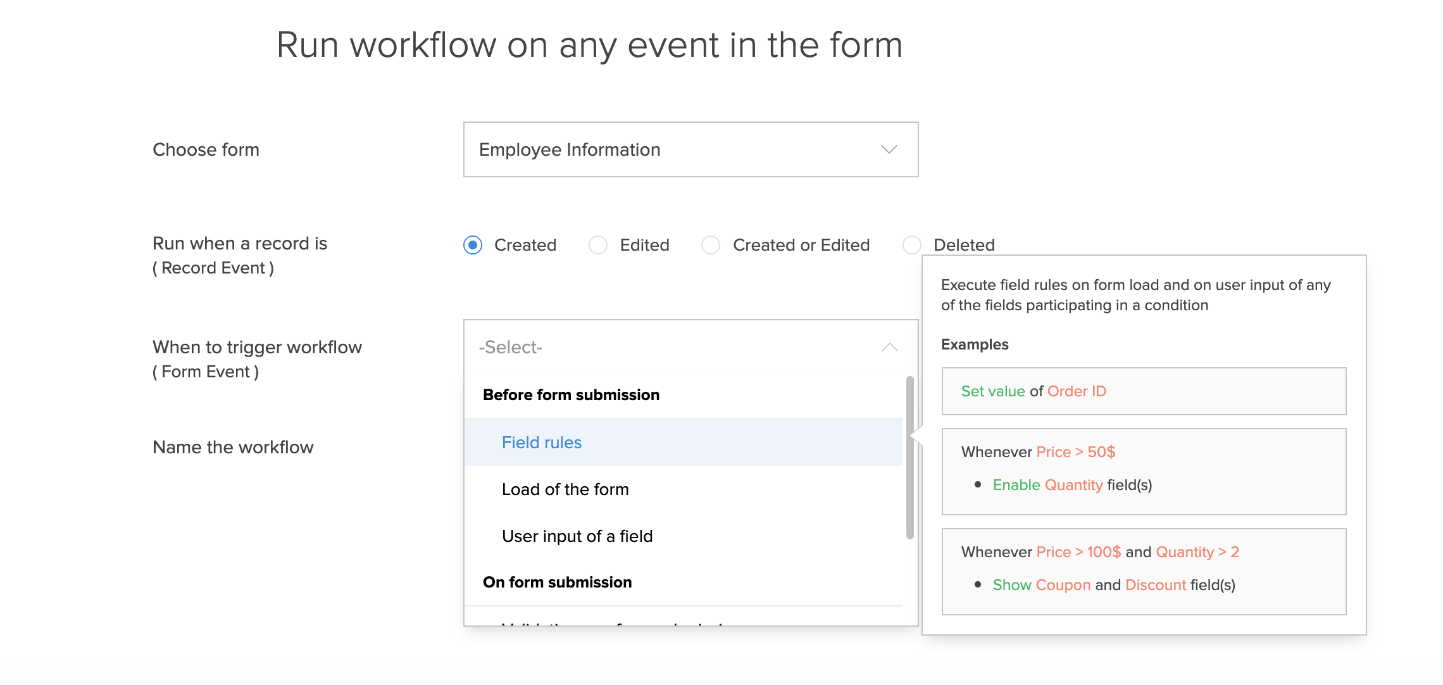The width and height of the screenshot is (1443, 685).
Task: Click the Deleted radio label text
Action: coord(964,245)
